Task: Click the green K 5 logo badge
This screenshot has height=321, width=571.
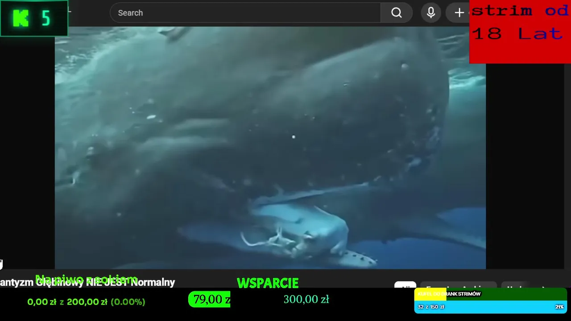Action: (x=34, y=18)
